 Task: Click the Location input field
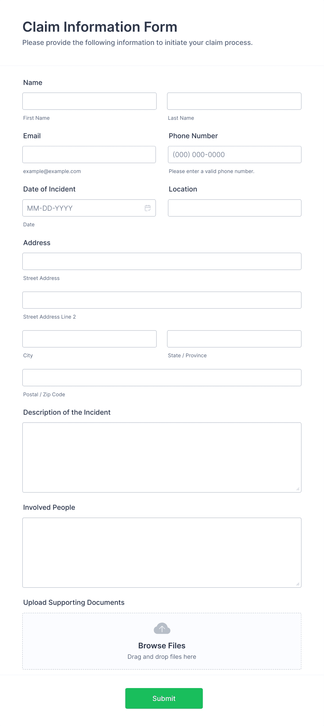point(234,208)
